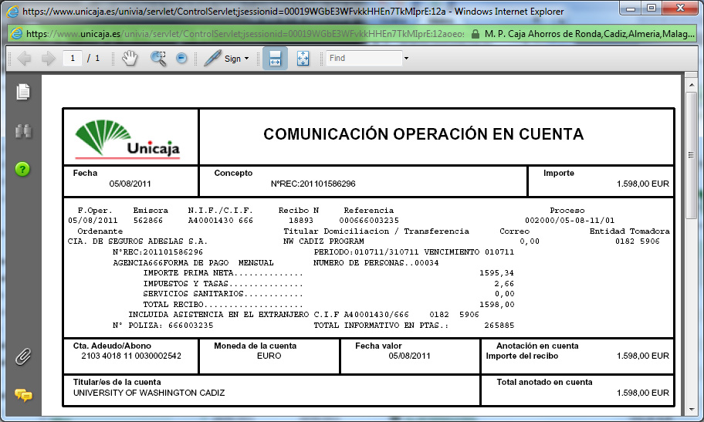Click the security padlock icon
Viewport: 704px width, 422px height.
[475, 34]
